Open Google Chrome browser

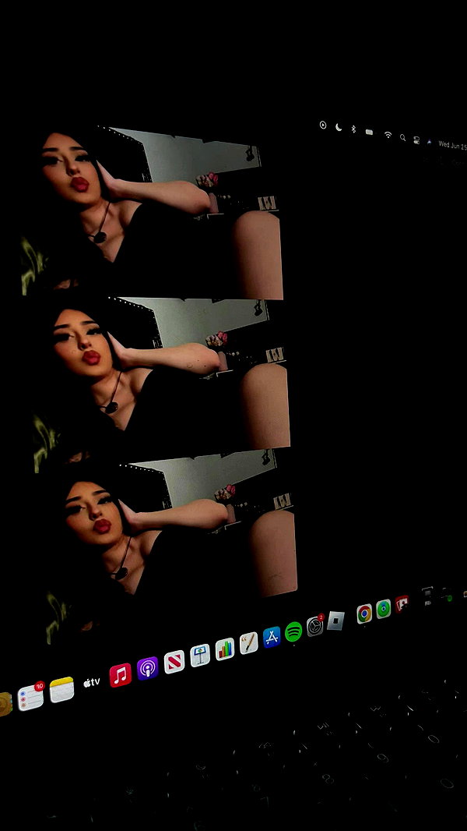(x=364, y=614)
